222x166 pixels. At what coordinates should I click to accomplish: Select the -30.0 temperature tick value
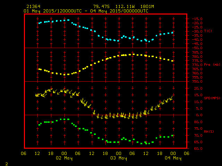[197, 31]
